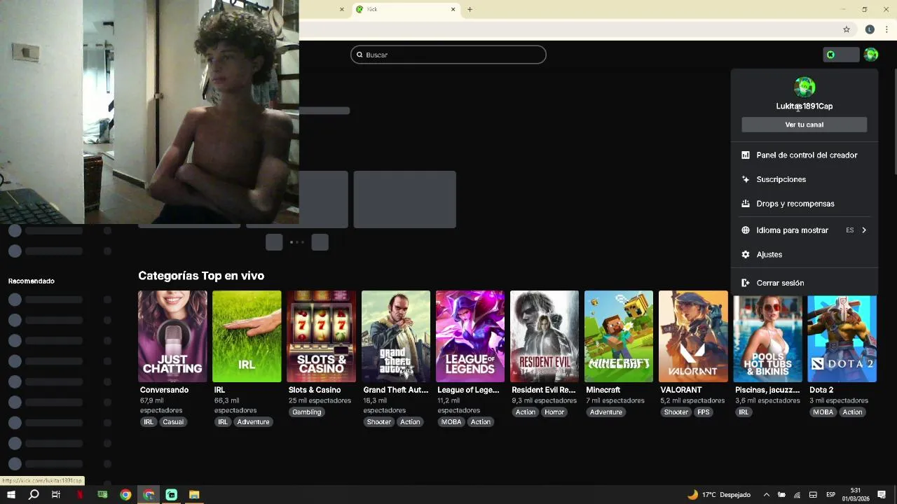
Task: Click the Ajustes gear icon
Action: click(x=746, y=255)
